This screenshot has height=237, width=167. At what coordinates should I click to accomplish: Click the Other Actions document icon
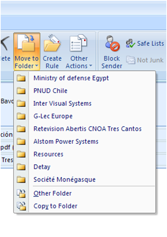(x=79, y=43)
